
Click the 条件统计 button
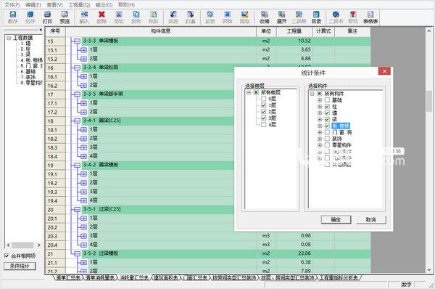20,266
